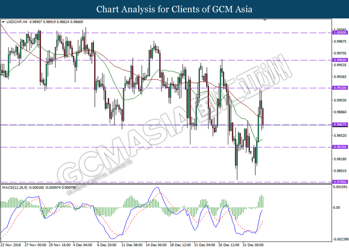The width and height of the screenshot is (349, 249).
Task: Click the chart shift marker triangle at top
Action: click(x=265, y=20)
